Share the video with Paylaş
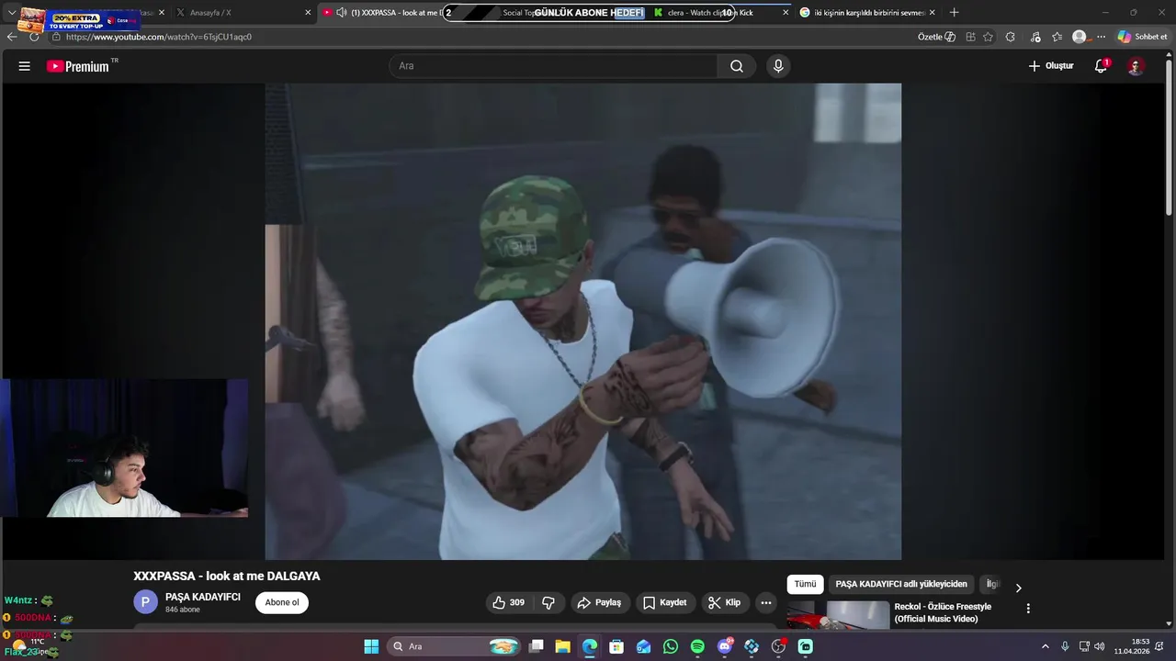 click(599, 602)
